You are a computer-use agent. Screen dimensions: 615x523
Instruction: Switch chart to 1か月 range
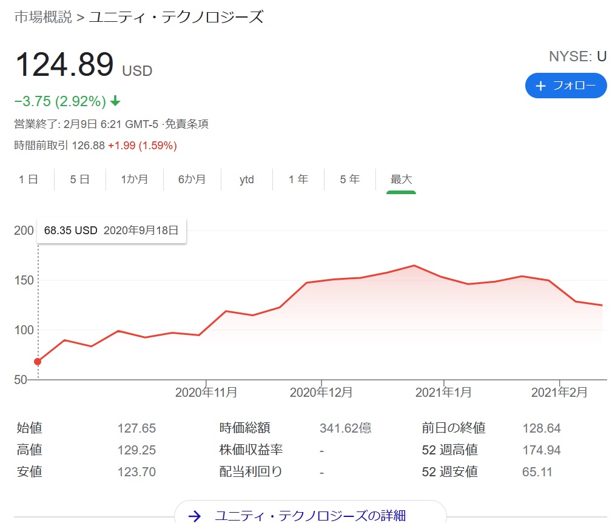pos(134,180)
